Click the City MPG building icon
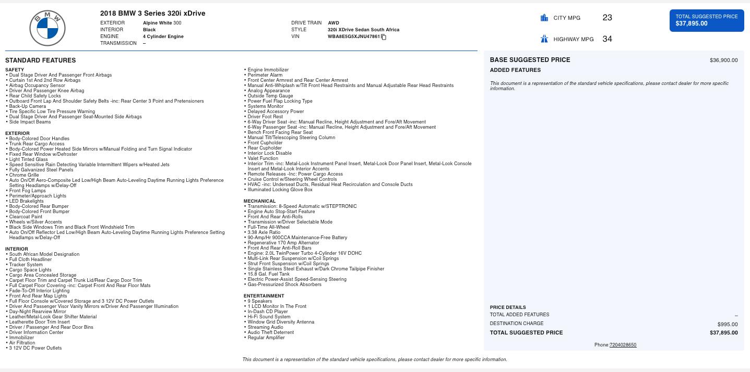 click(544, 18)
